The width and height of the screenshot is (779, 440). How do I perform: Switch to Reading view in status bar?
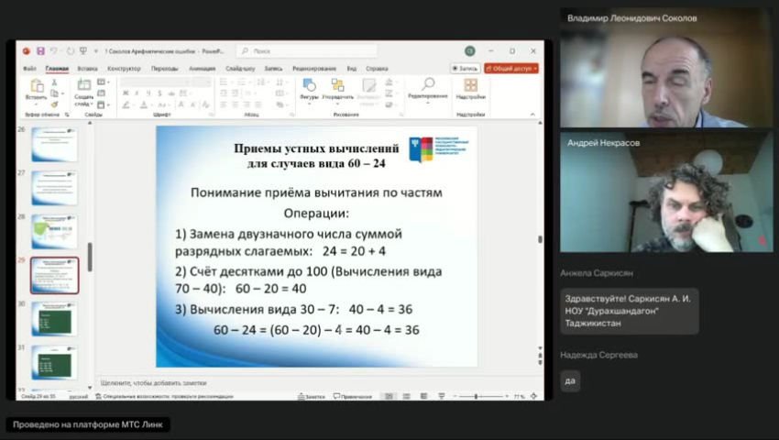click(x=423, y=396)
